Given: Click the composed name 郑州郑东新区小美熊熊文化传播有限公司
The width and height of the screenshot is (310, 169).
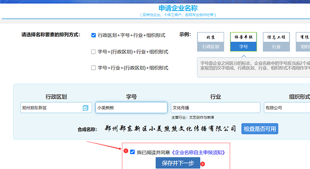Looking at the screenshot, I should pos(170,129).
